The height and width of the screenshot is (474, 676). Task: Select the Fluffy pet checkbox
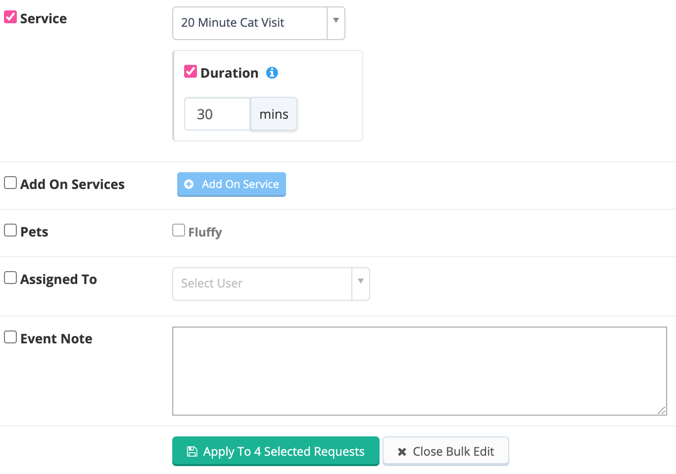179,230
